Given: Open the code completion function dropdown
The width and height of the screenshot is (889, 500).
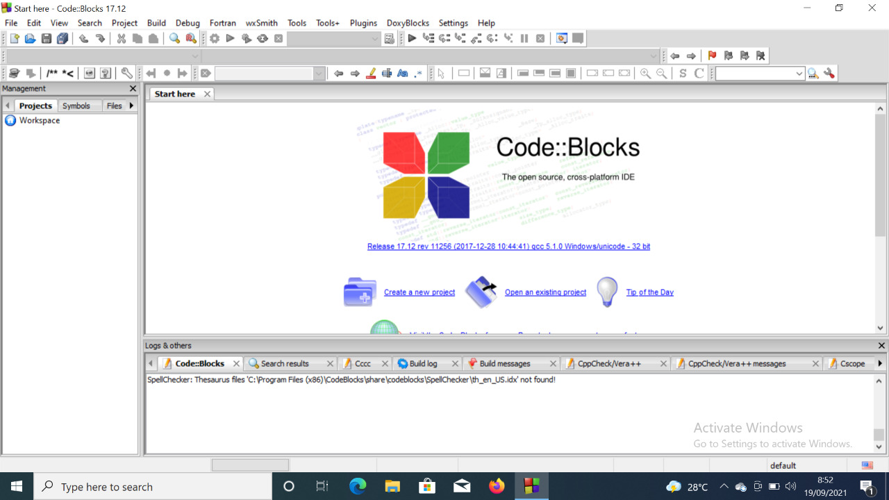Looking at the screenshot, I should coord(654,56).
